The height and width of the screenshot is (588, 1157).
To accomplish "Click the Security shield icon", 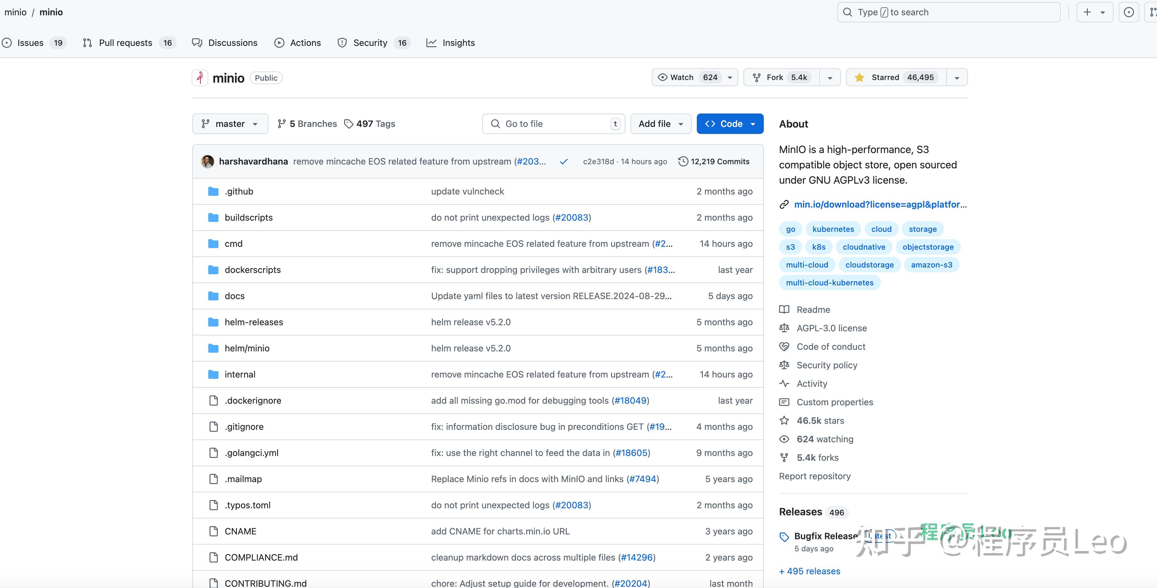I will (342, 43).
